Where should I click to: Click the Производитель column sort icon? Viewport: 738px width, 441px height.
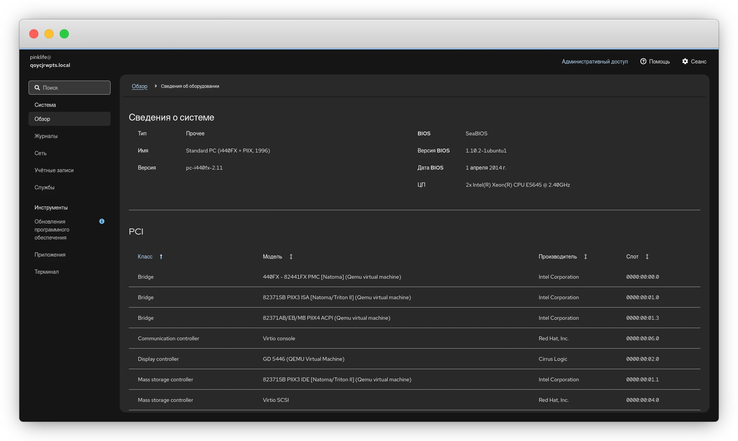[x=586, y=257]
